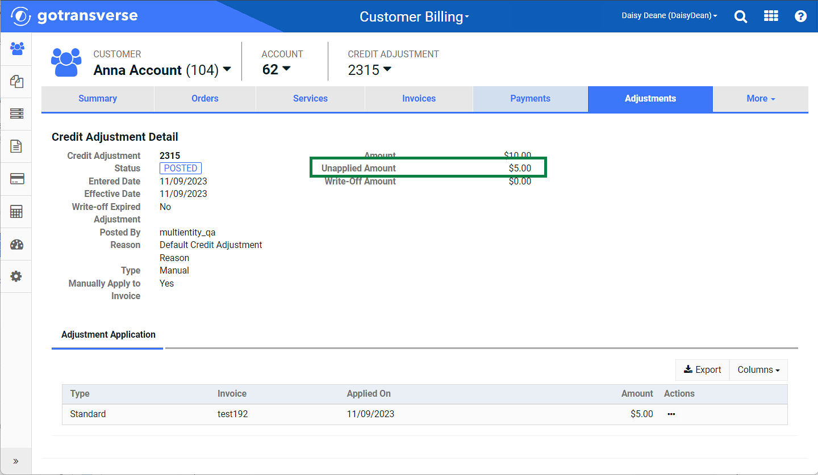Viewport: 818px width, 475px height.
Task: Click the Type column header
Action: [x=80, y=394]
